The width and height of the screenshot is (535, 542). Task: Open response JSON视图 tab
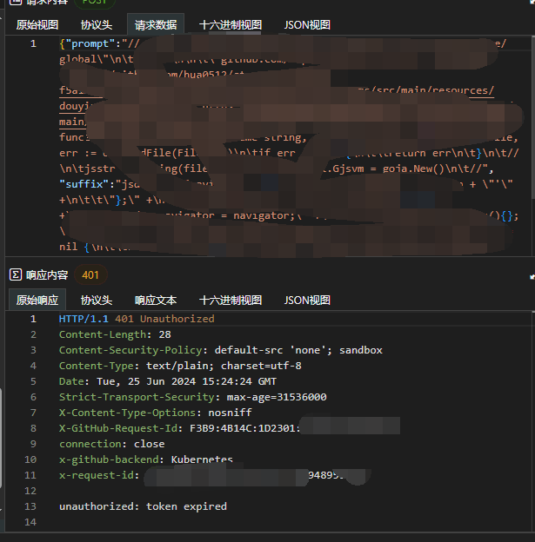coord(307,300)
